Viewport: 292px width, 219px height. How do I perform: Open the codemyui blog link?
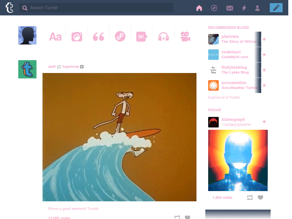coord(231,52)
